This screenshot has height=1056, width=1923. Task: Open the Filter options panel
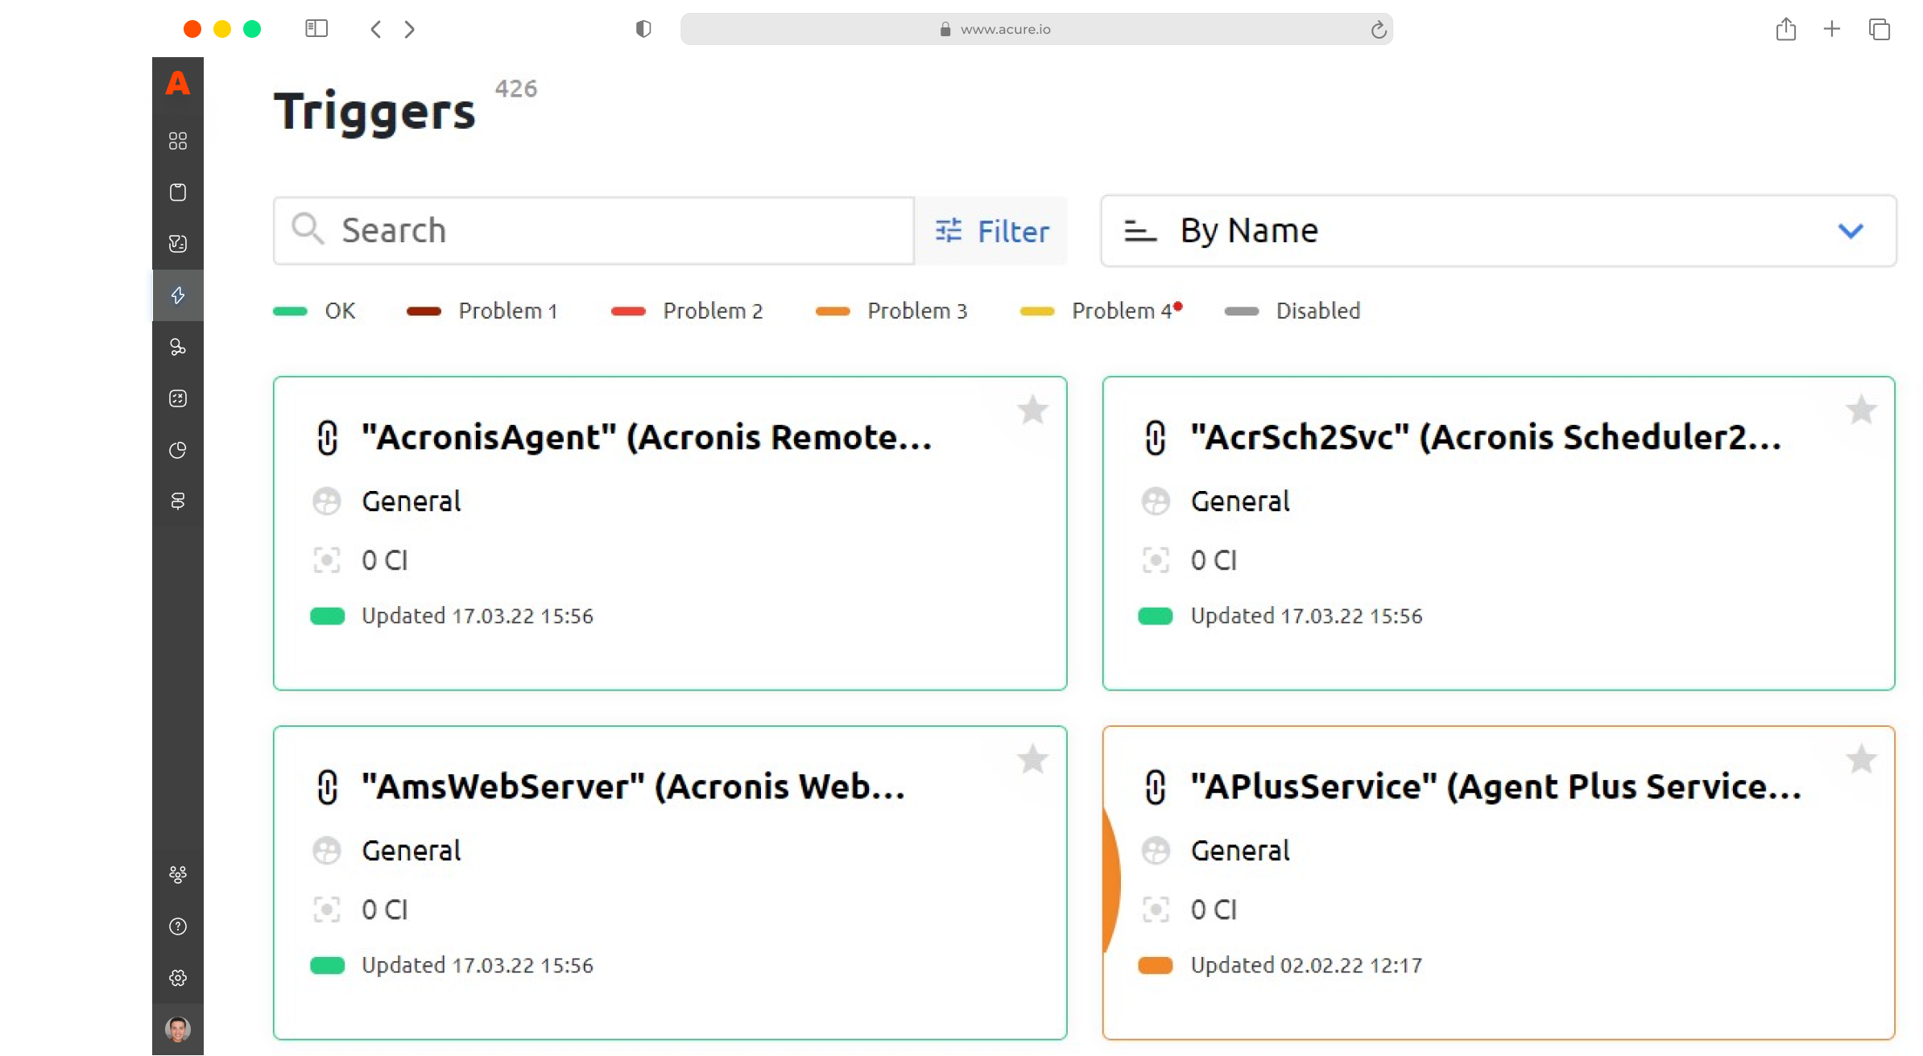992,231
